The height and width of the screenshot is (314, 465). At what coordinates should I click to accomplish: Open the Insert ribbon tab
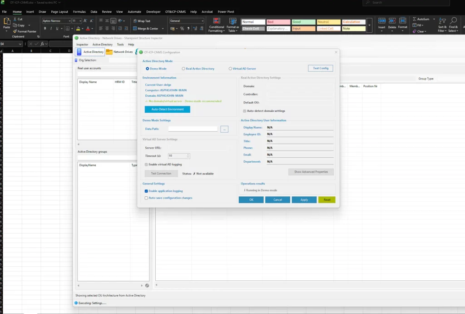[30, 12]
